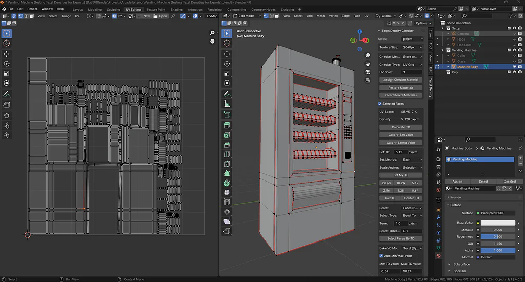
Task: Click the material Assign button
Action: (x=457, y=182)
